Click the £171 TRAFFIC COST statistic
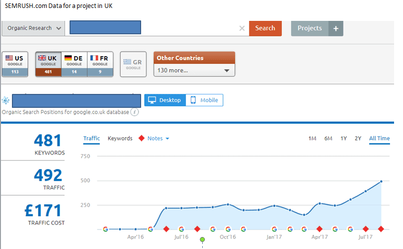 pyautogui.click(x=44, y=214)
